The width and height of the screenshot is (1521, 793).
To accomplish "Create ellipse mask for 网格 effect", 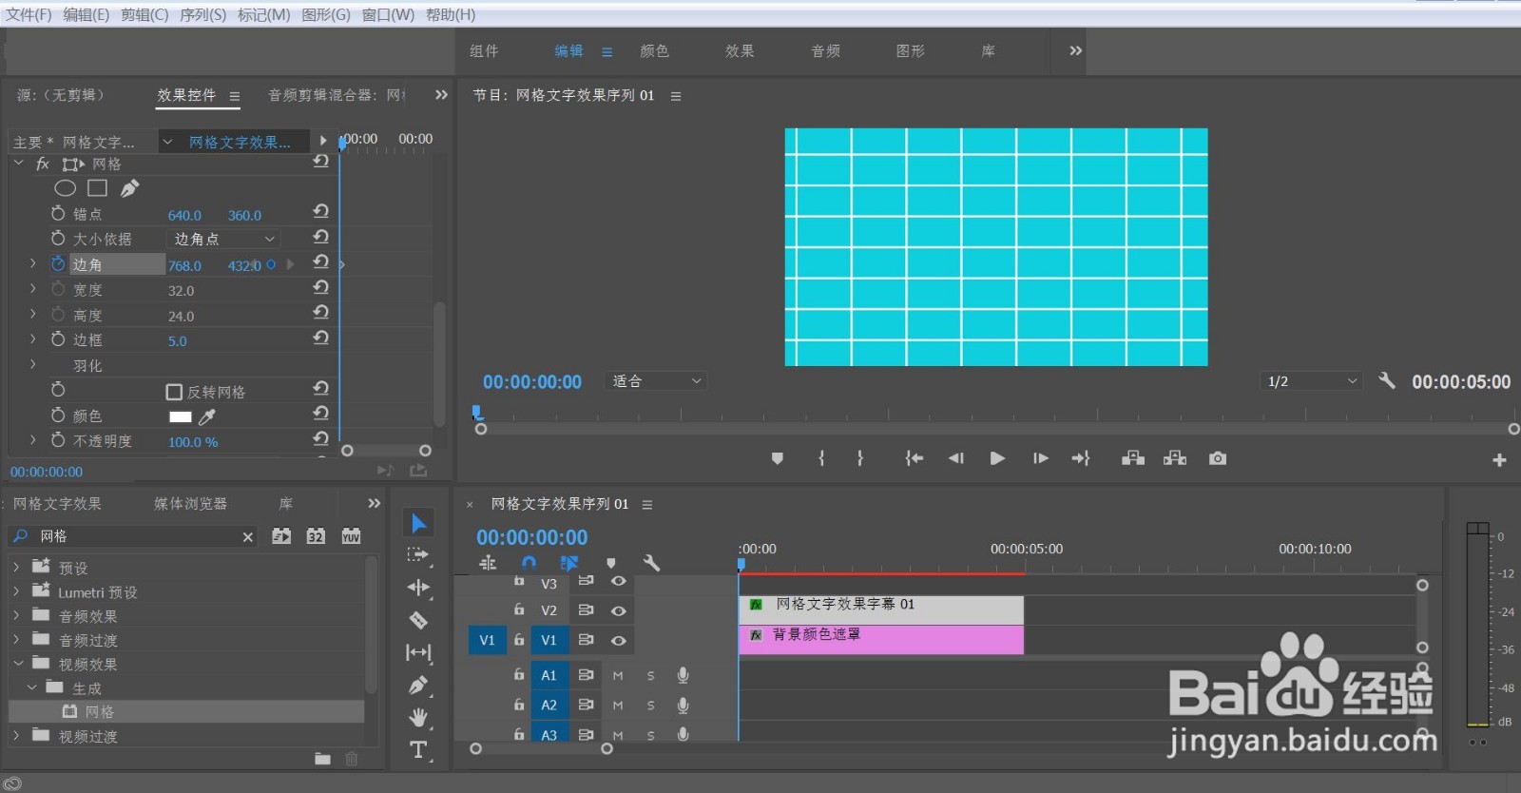I will pos(65,188).
